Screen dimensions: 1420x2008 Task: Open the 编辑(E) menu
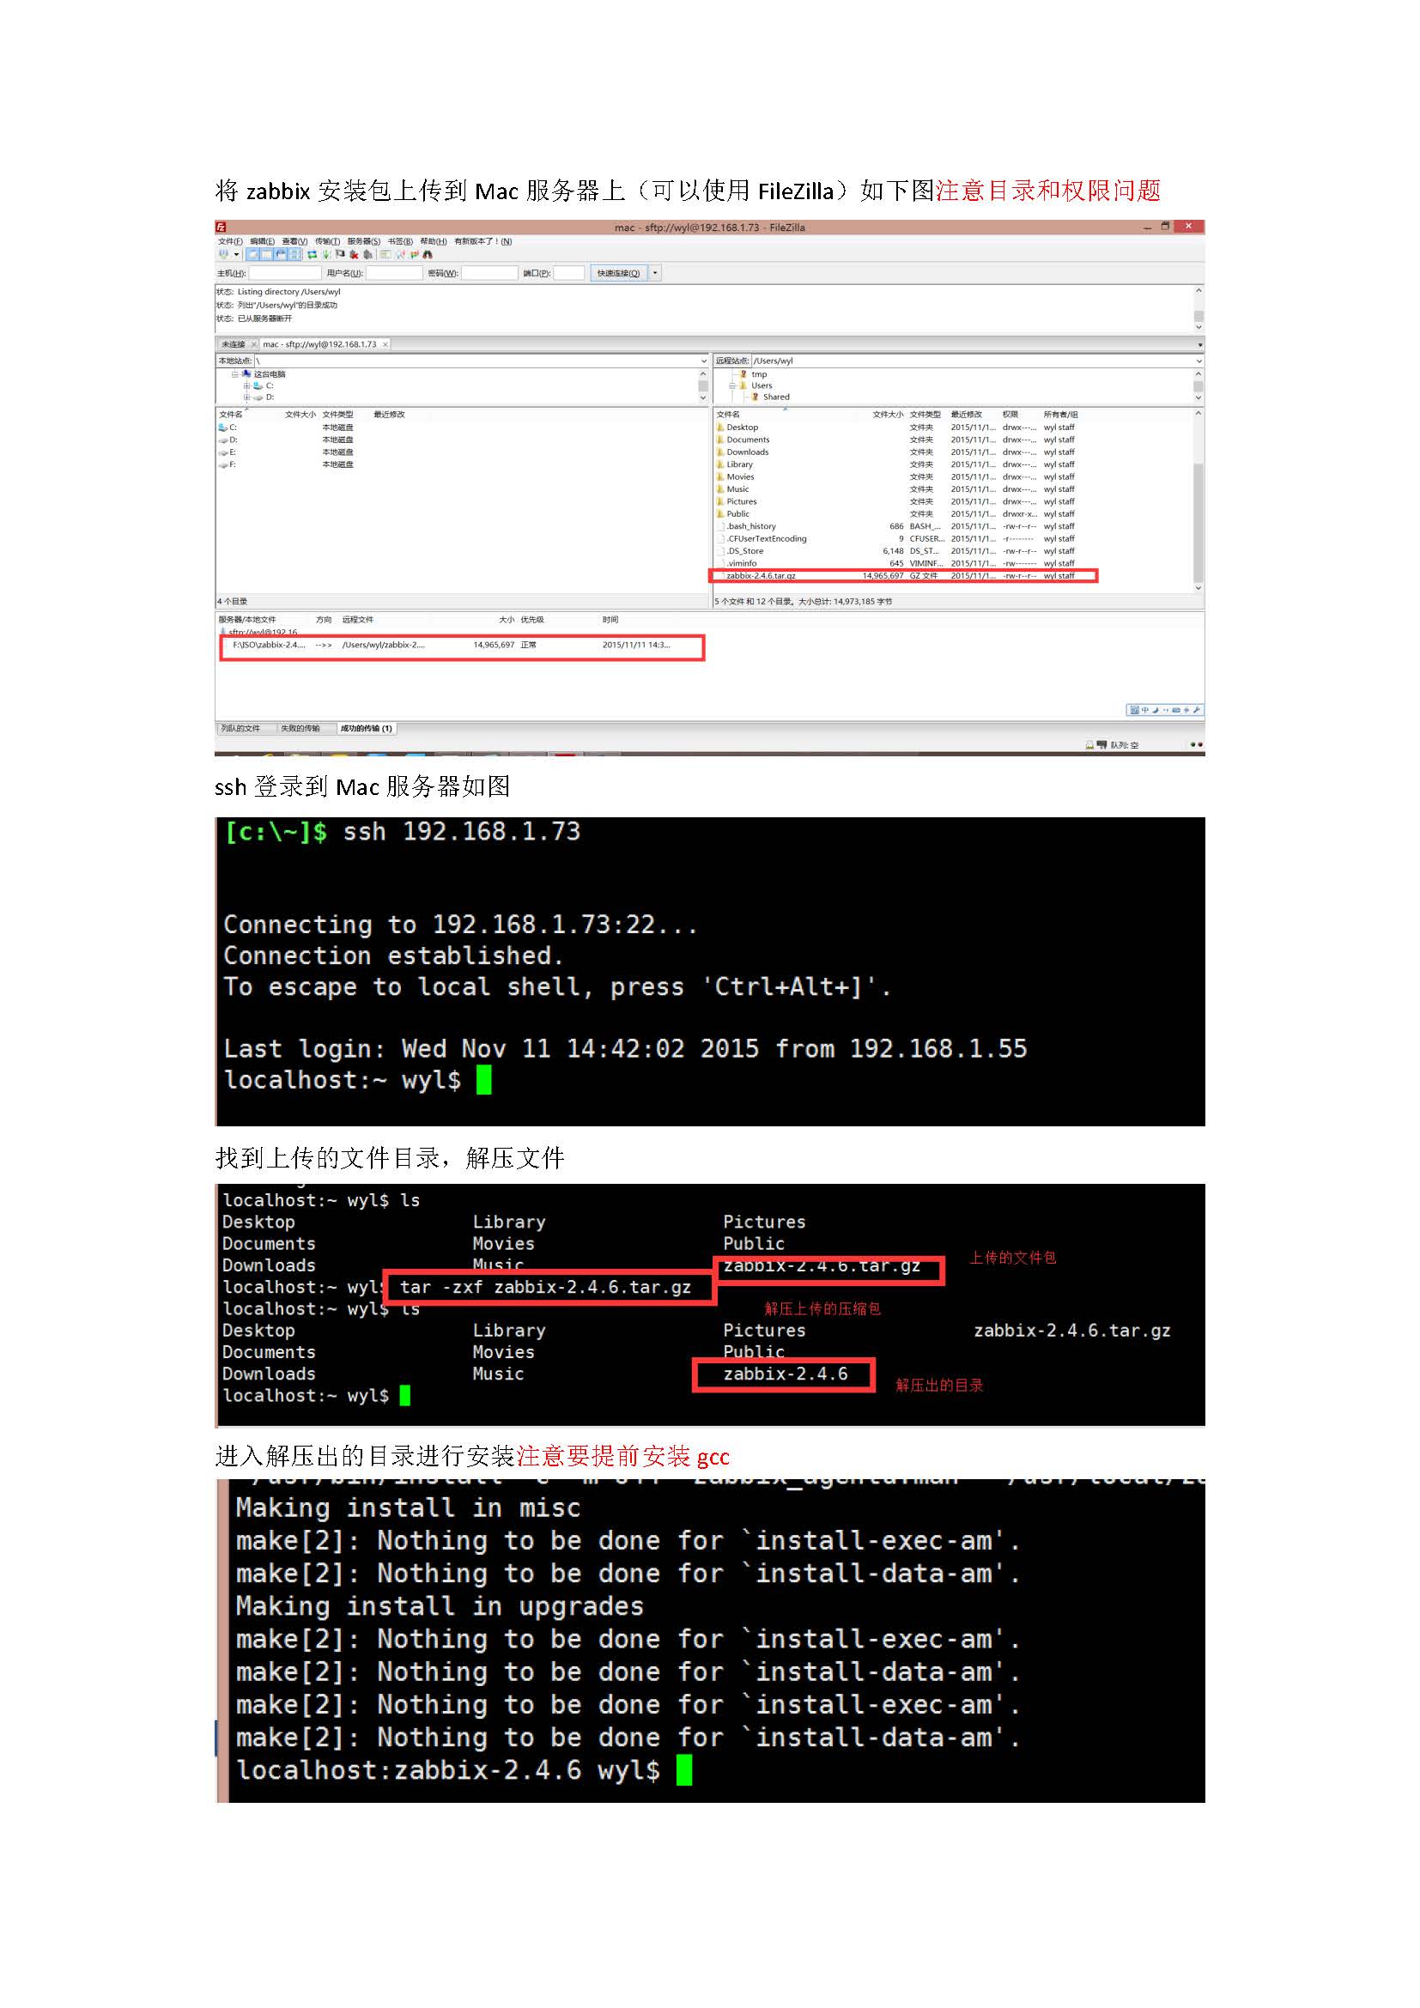point(264,242)
